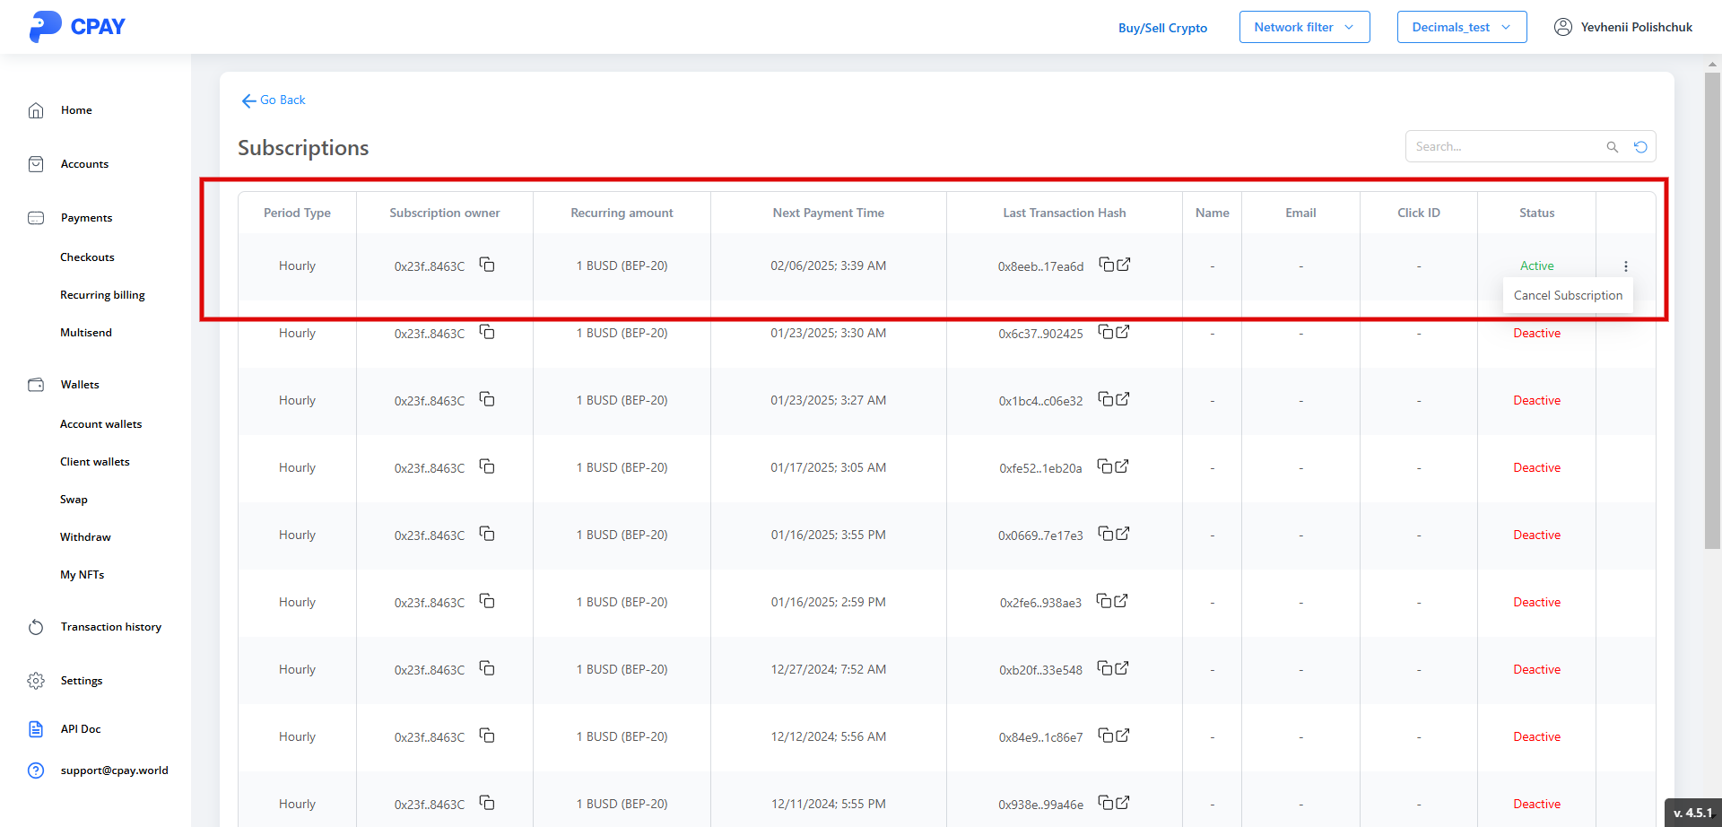The height and width of the screenshot is (827, 1722).
Task: Copy transaction hash 0xfe52..1eb20a
Action: click(1106, 466)
